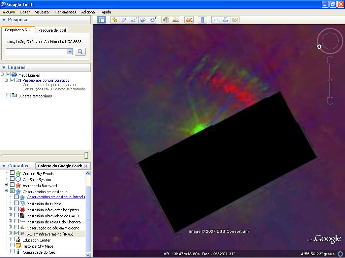Check the Lugares temporários checkbox
Viewport: 345px width, 258px height.
[x=8, y=95]
